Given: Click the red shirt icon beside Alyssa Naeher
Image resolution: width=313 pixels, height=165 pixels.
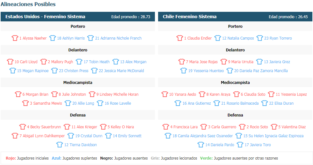Looking at the screenshot, I should click(15, 38).
